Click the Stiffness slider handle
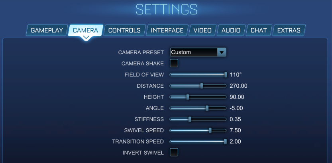Screen dimensions: 332x163 tap(190, 119)
